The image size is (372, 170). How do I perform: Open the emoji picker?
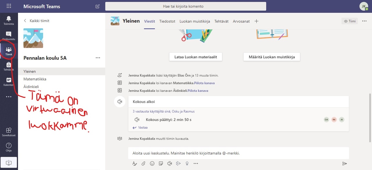pos(152,164)
